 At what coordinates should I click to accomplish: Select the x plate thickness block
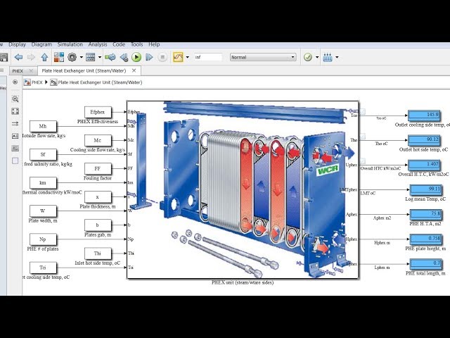coord(98,197)
